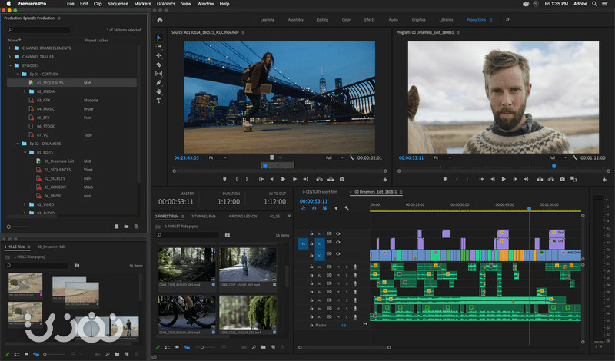Delete selected item in Production panel
Image resolution: width=615 pixels, height=361 pixels.
tap(136, 227)
